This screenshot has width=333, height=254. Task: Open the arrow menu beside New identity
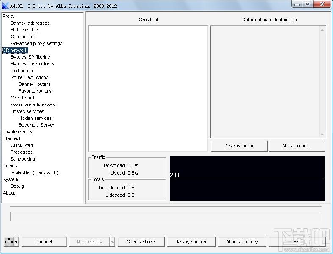coord(113,242)
